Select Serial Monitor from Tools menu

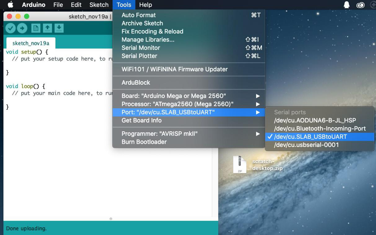[x=141, y=48]
